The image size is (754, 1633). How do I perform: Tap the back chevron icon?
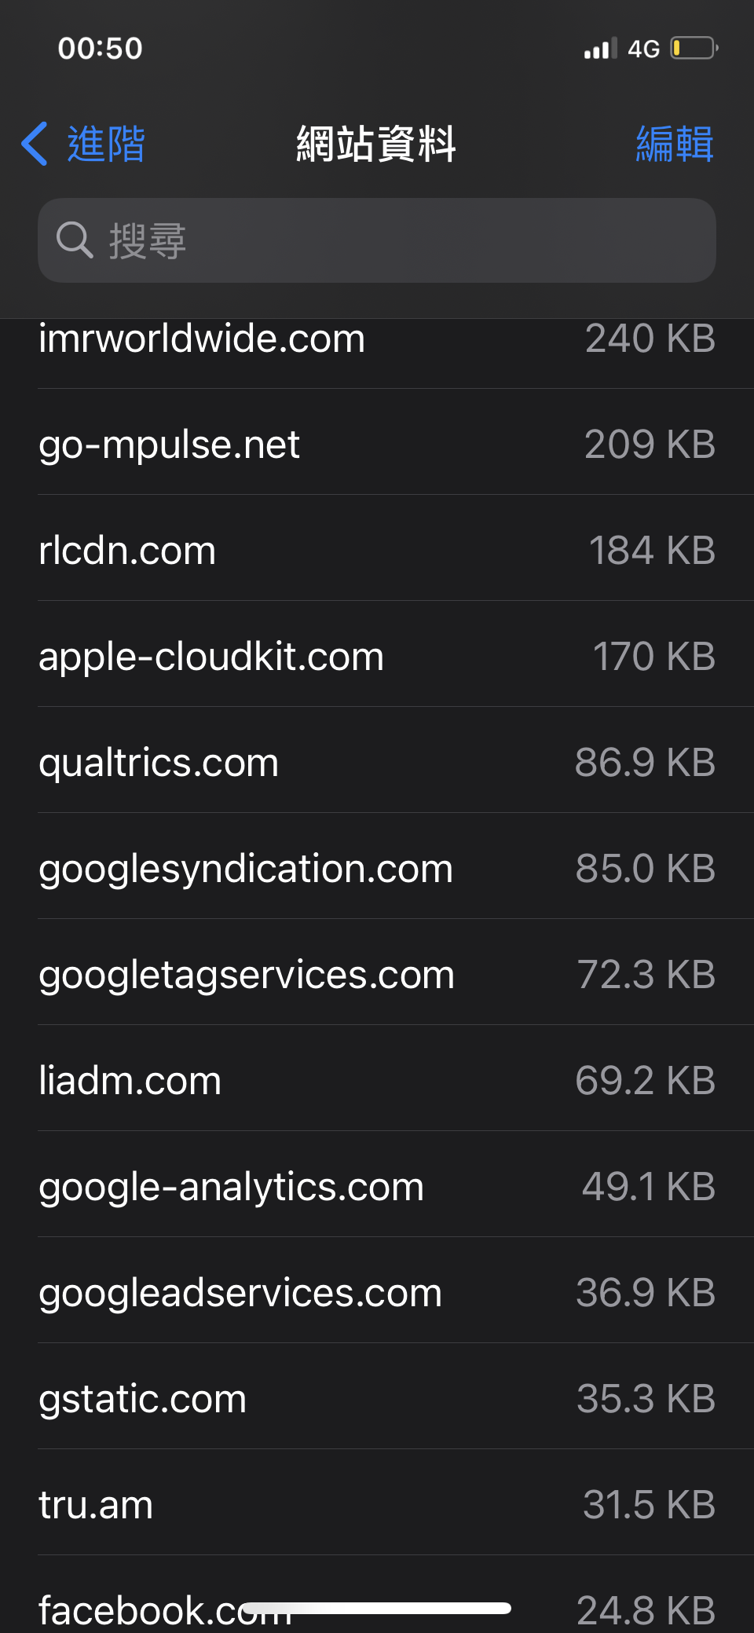point(35,144)
